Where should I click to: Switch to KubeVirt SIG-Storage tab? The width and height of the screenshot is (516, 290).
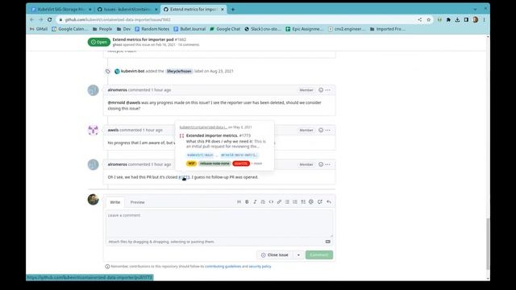(x=61, y=9)
